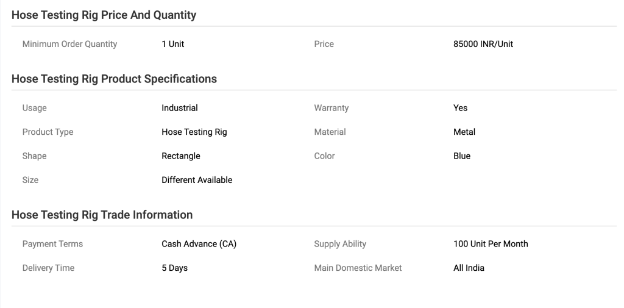Select the Minimum Order Quantity label

pos(69,45)
